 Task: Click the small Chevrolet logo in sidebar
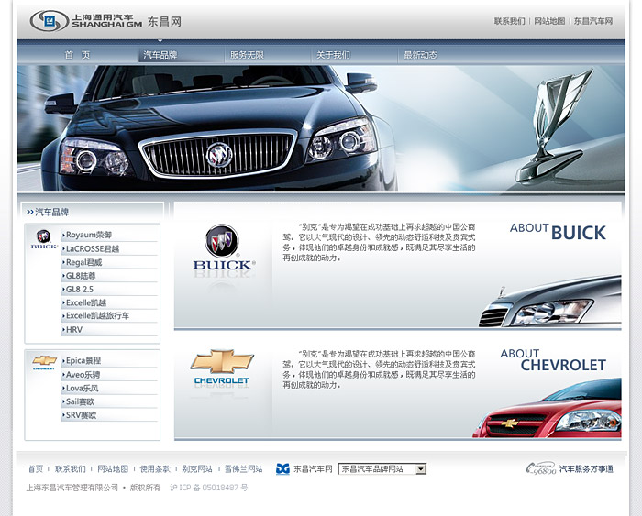pos(44,362)
